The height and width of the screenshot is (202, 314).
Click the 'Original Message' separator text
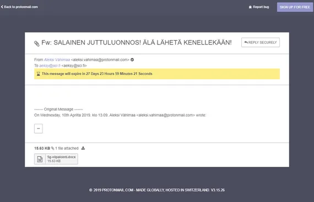pyautogui.click(x=58, y=109)
